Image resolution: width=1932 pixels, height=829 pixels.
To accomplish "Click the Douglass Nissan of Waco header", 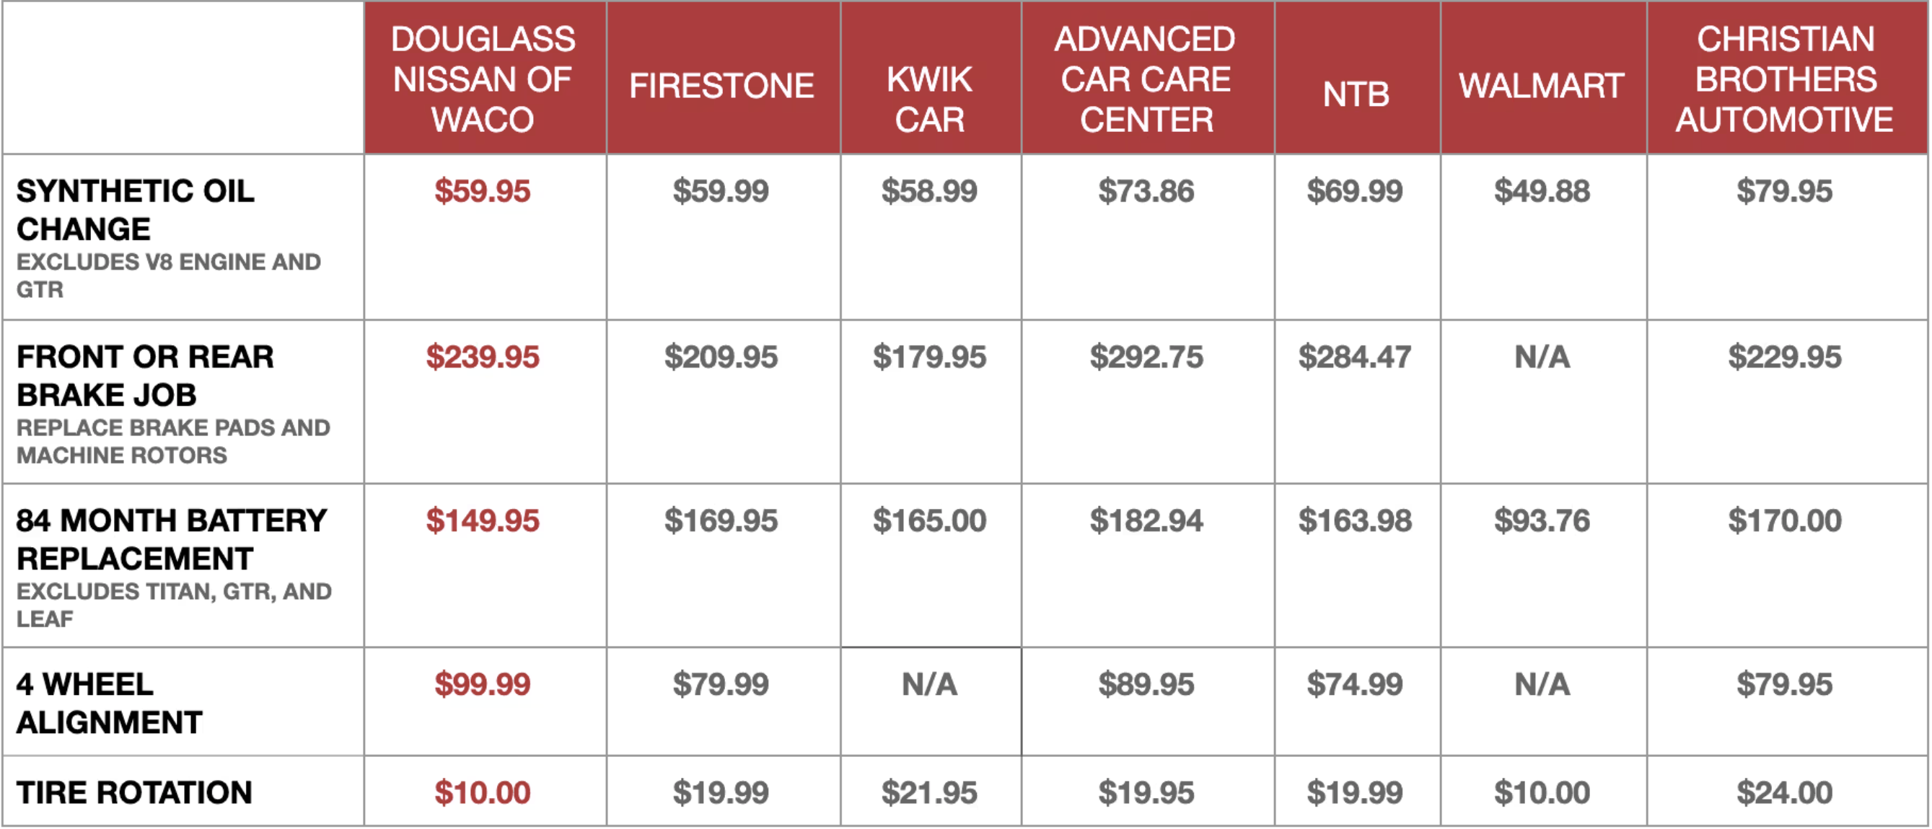I will click(483, 79).
